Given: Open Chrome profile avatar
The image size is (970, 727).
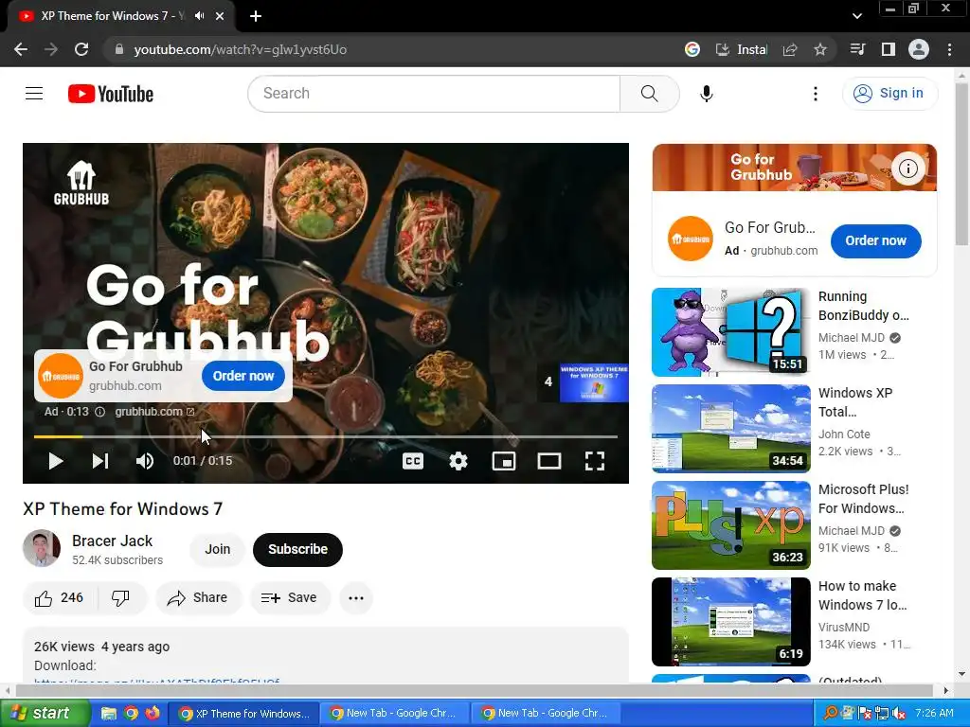Looking at the screenshot, I should pyautogui.click(x=919, y=49).
